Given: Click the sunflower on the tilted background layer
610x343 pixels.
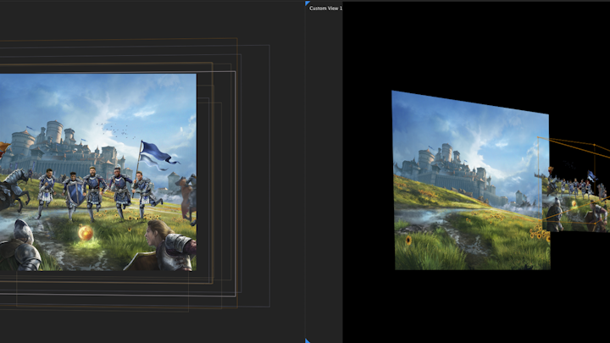Looking at the screenshot, I should [409, 241].
